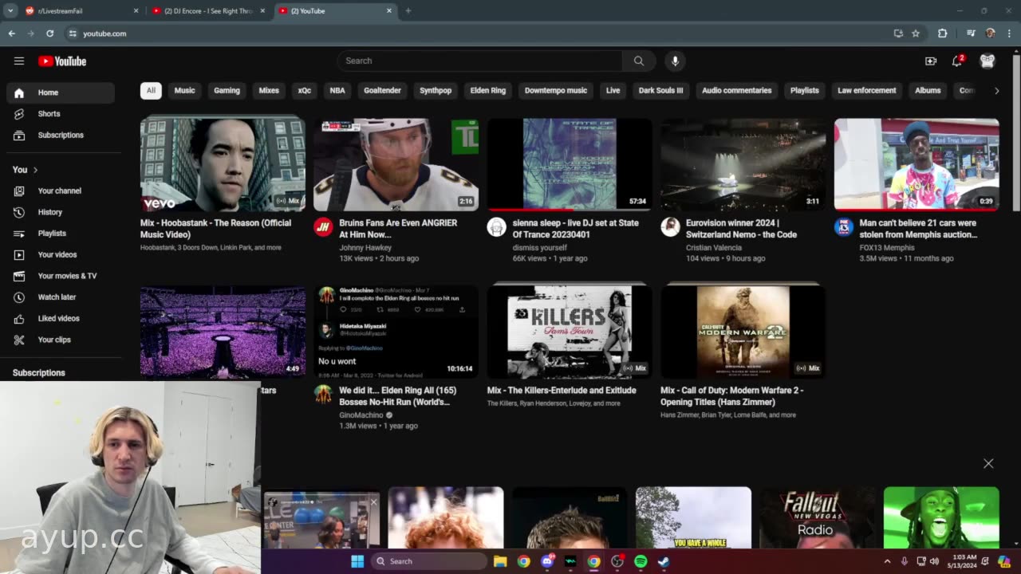Open Your videos

click(61, 255)
